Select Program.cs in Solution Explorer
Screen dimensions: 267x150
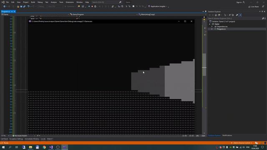click(x=221, y=29)
